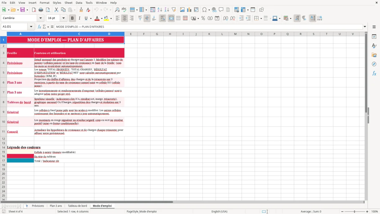Open the Gallery panel in sidebar
The height and width of the screenshot is (214, 380).
[x=374, y=55]
